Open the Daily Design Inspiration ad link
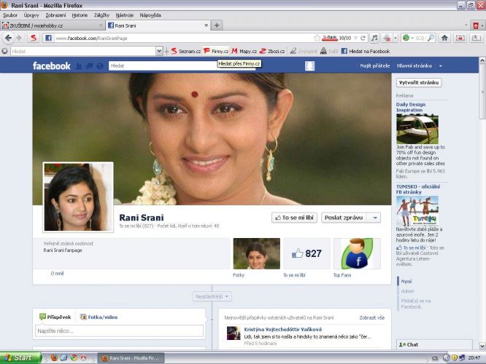The image size is (486, 364). tap(411, 107)
